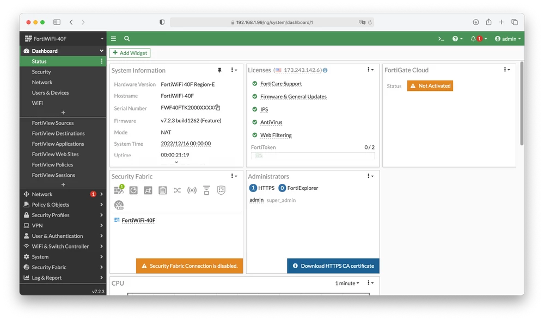This screenshot has width=544, height=321.
Task: Click the third Security Fabric icon
Action: coord(148,190)
